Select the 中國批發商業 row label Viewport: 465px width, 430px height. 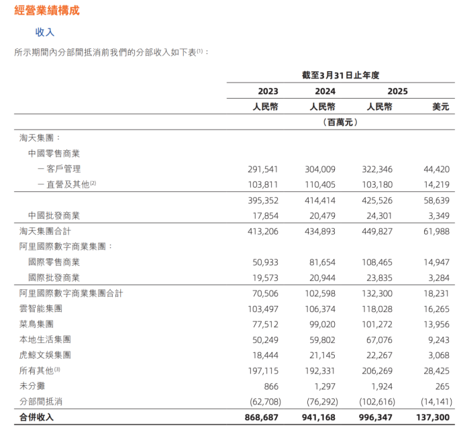tap(54, 215)
